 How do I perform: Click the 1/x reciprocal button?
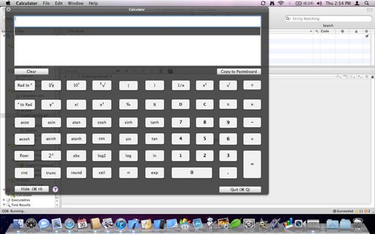coord(180,85)
